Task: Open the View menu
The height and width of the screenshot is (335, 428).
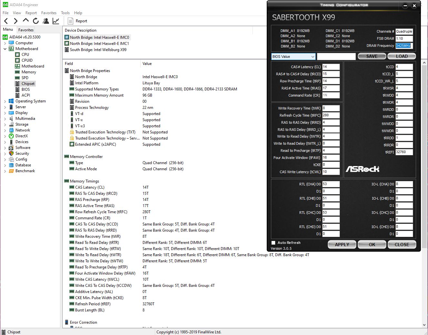Action: tap(17, 13)
